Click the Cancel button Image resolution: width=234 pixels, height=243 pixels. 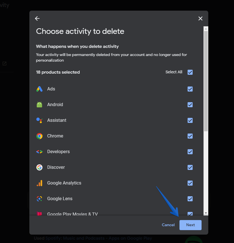click(x=168, y=225)
